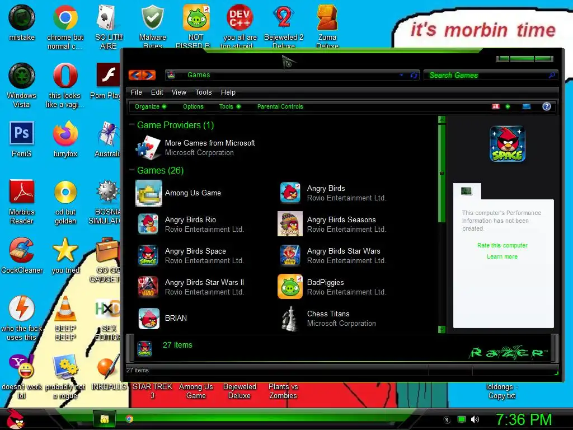Open the BEEP BEEP VLC cone icon
573x430 pixels.
[65, 309]
